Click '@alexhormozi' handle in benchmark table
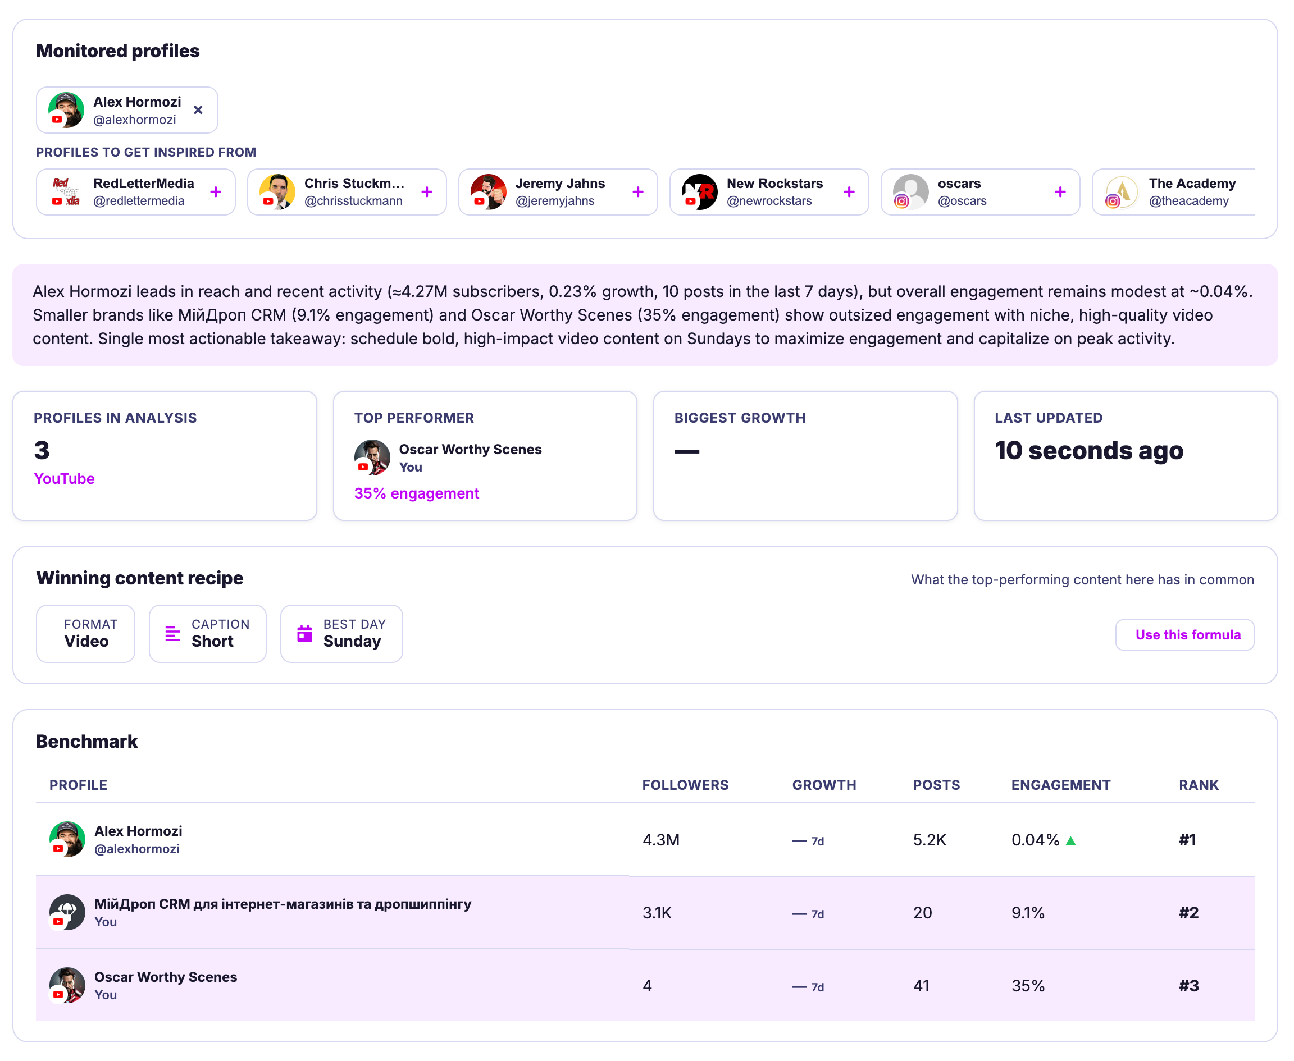This screenshot has width=1294, height=1061. point(137,849)
